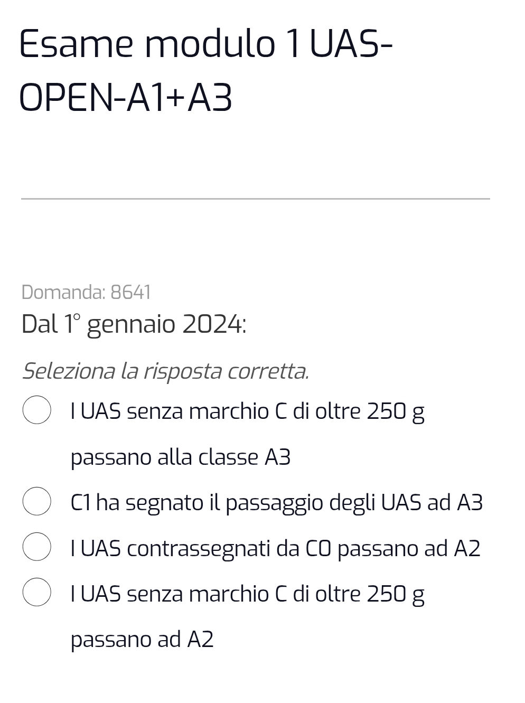Click the fourth answer radio circle
525x703 pixels.
pos(37,594)
